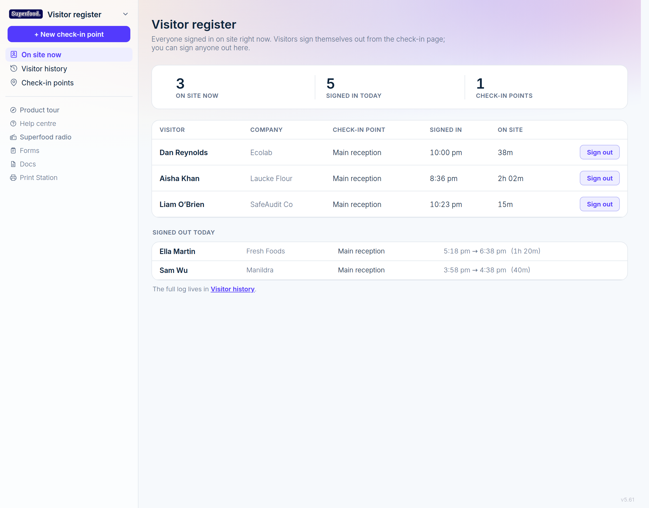The image size is (649, 508).
Task: Click the VISITOR column header
Action: (172, 130)
